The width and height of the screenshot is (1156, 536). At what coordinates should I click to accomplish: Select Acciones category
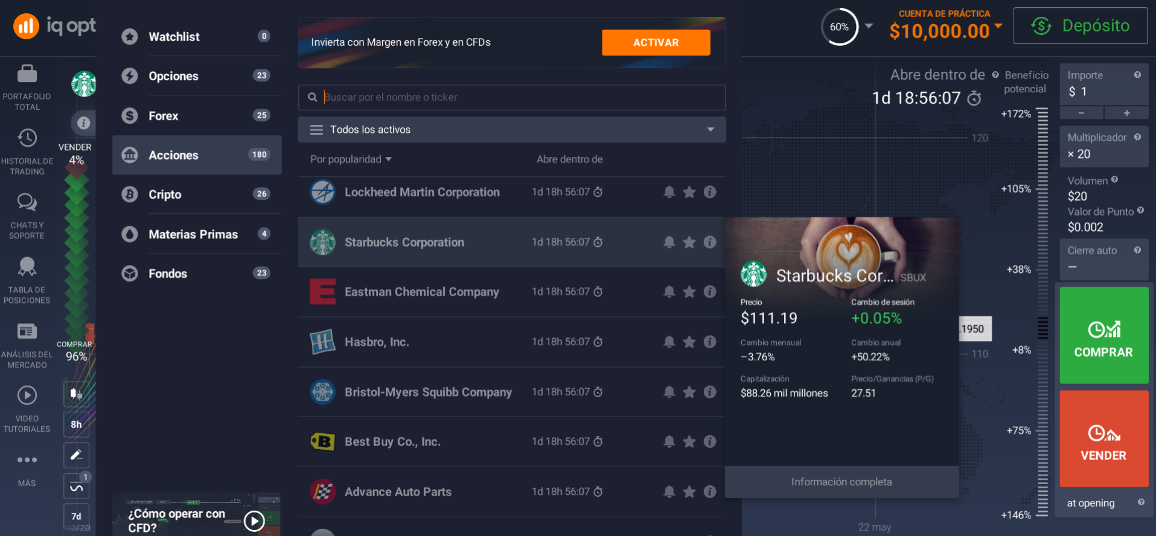point(197,155)
